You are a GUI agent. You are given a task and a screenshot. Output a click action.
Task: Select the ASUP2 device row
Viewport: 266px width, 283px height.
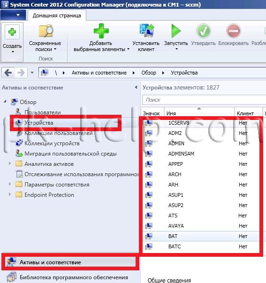pyautogui.click(x=201, y=205)
